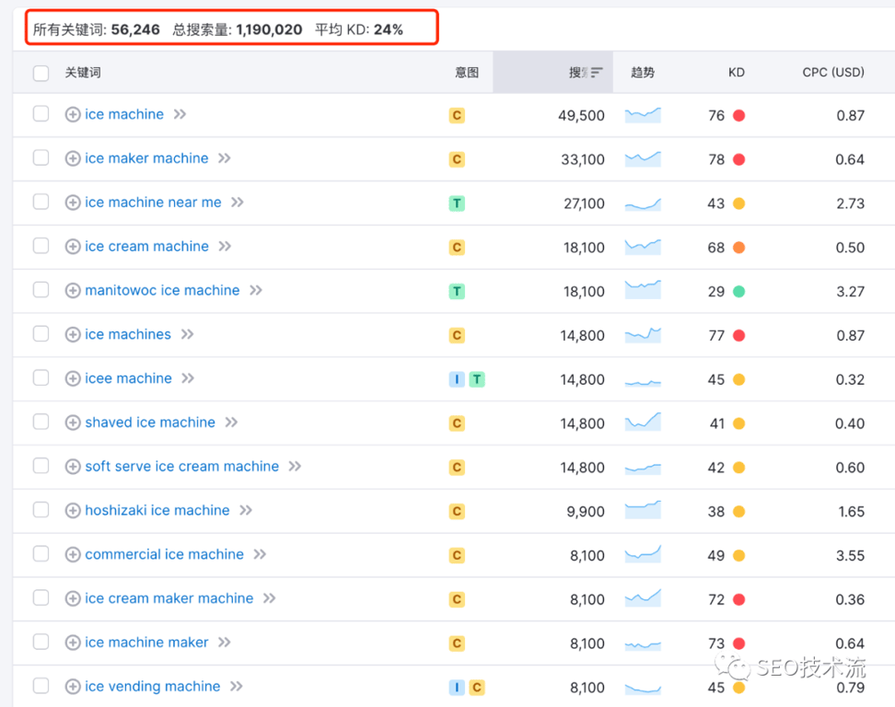Click the T intent badge for ice machine near me

click(x=457, y=203)
